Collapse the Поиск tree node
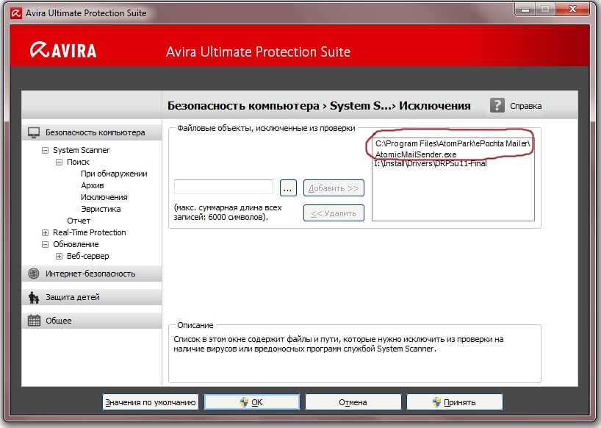 click(59, 163)
